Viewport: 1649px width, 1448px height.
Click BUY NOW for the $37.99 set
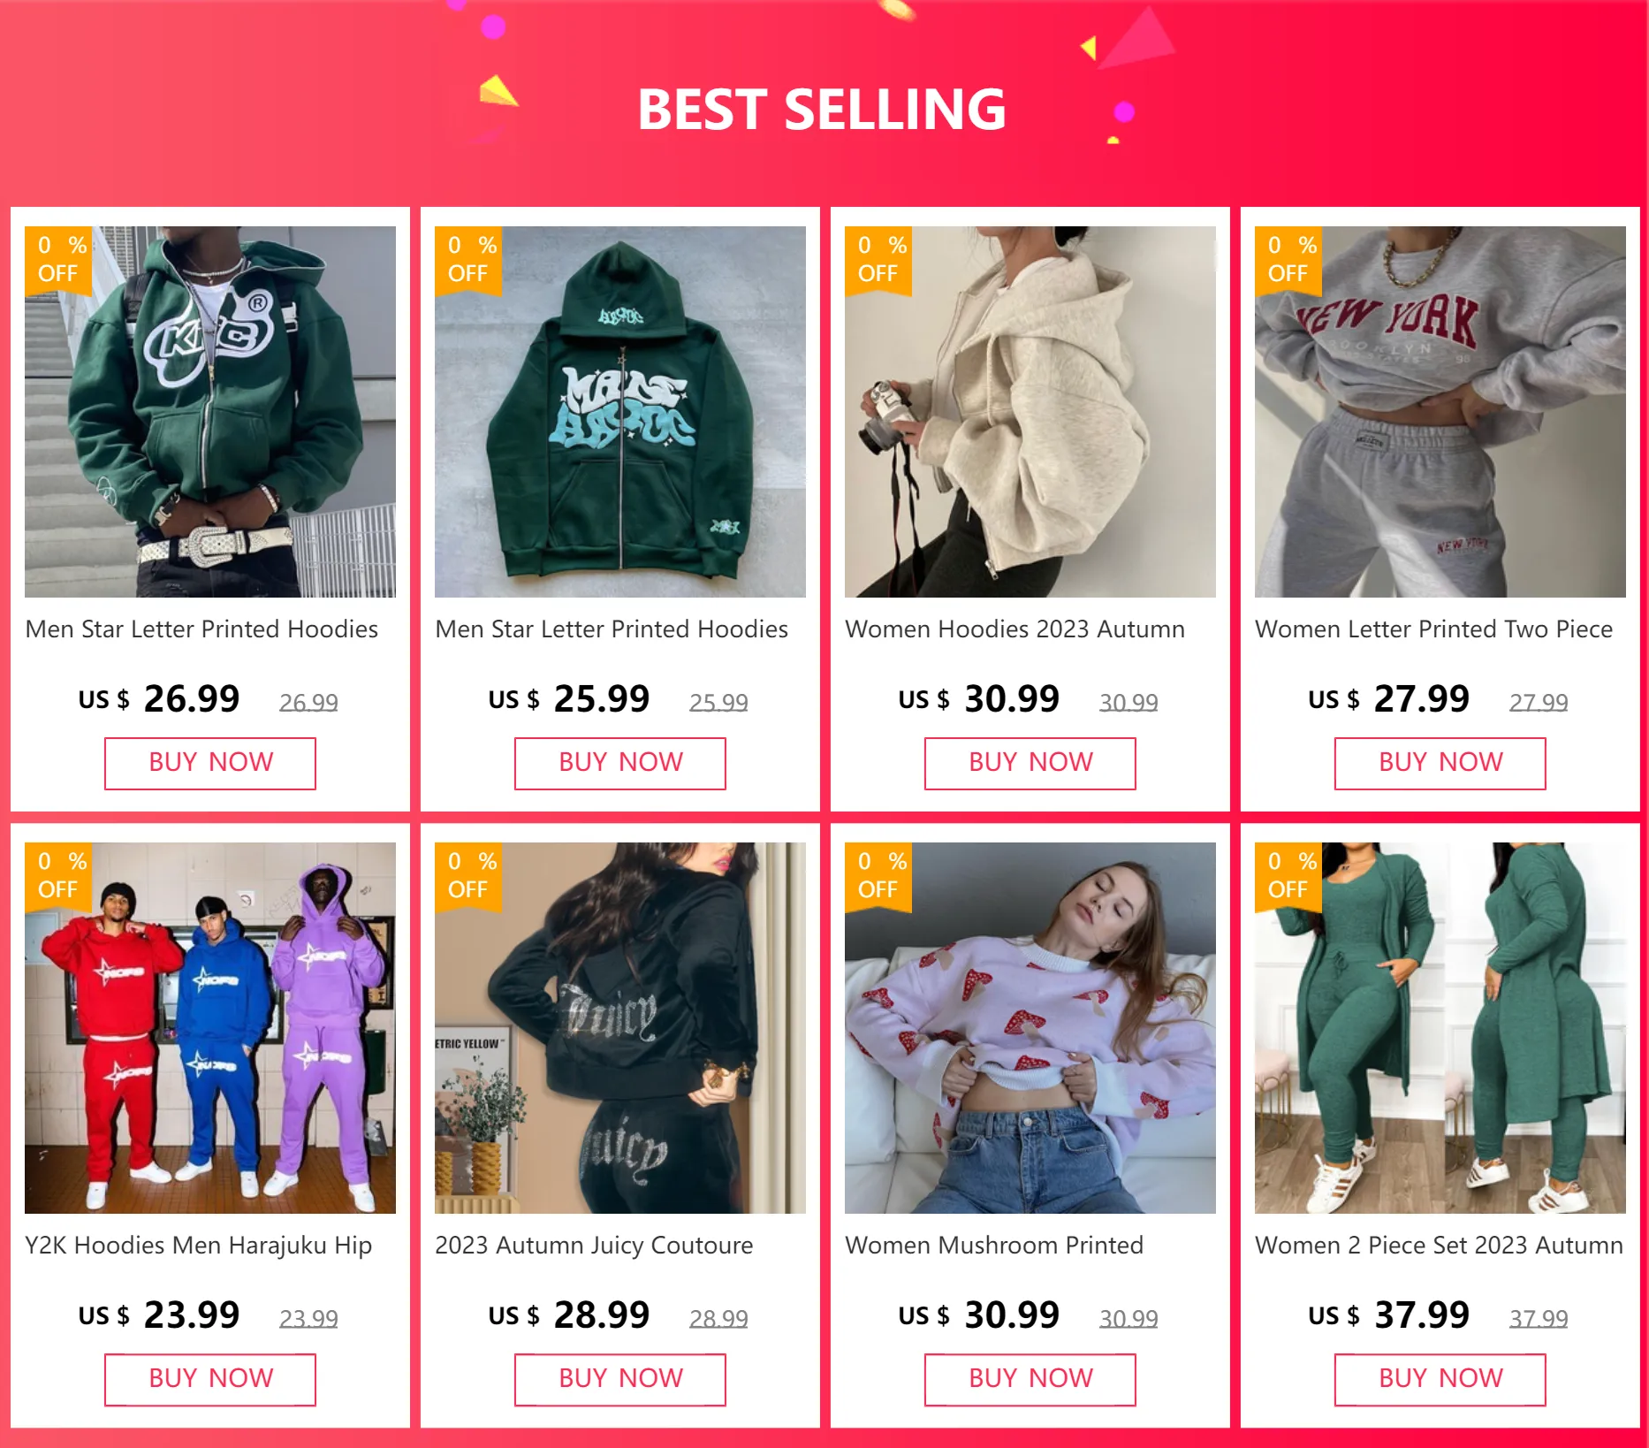[x=1440, y=1379]
